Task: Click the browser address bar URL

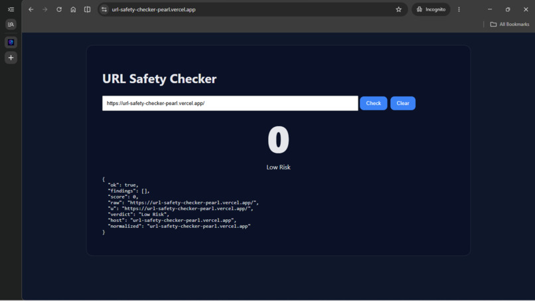Action: point(153,9)
